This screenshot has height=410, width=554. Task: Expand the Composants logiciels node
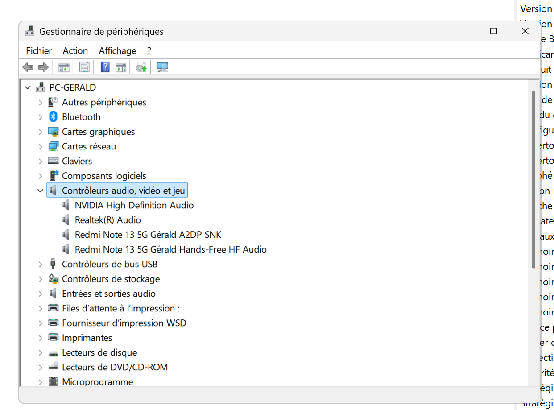pyautogui.click(x=41, y=176)
